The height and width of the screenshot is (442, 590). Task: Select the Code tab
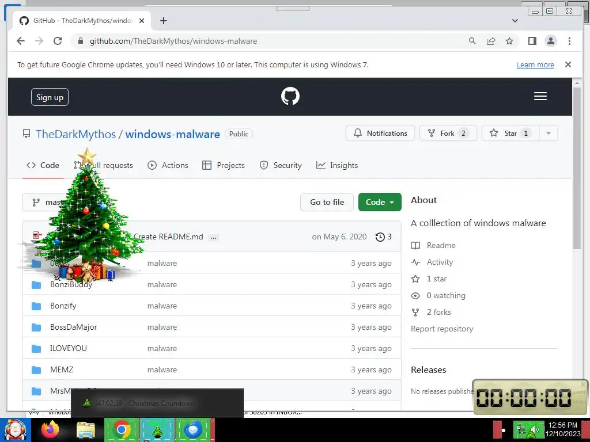[x=43, y=165]
